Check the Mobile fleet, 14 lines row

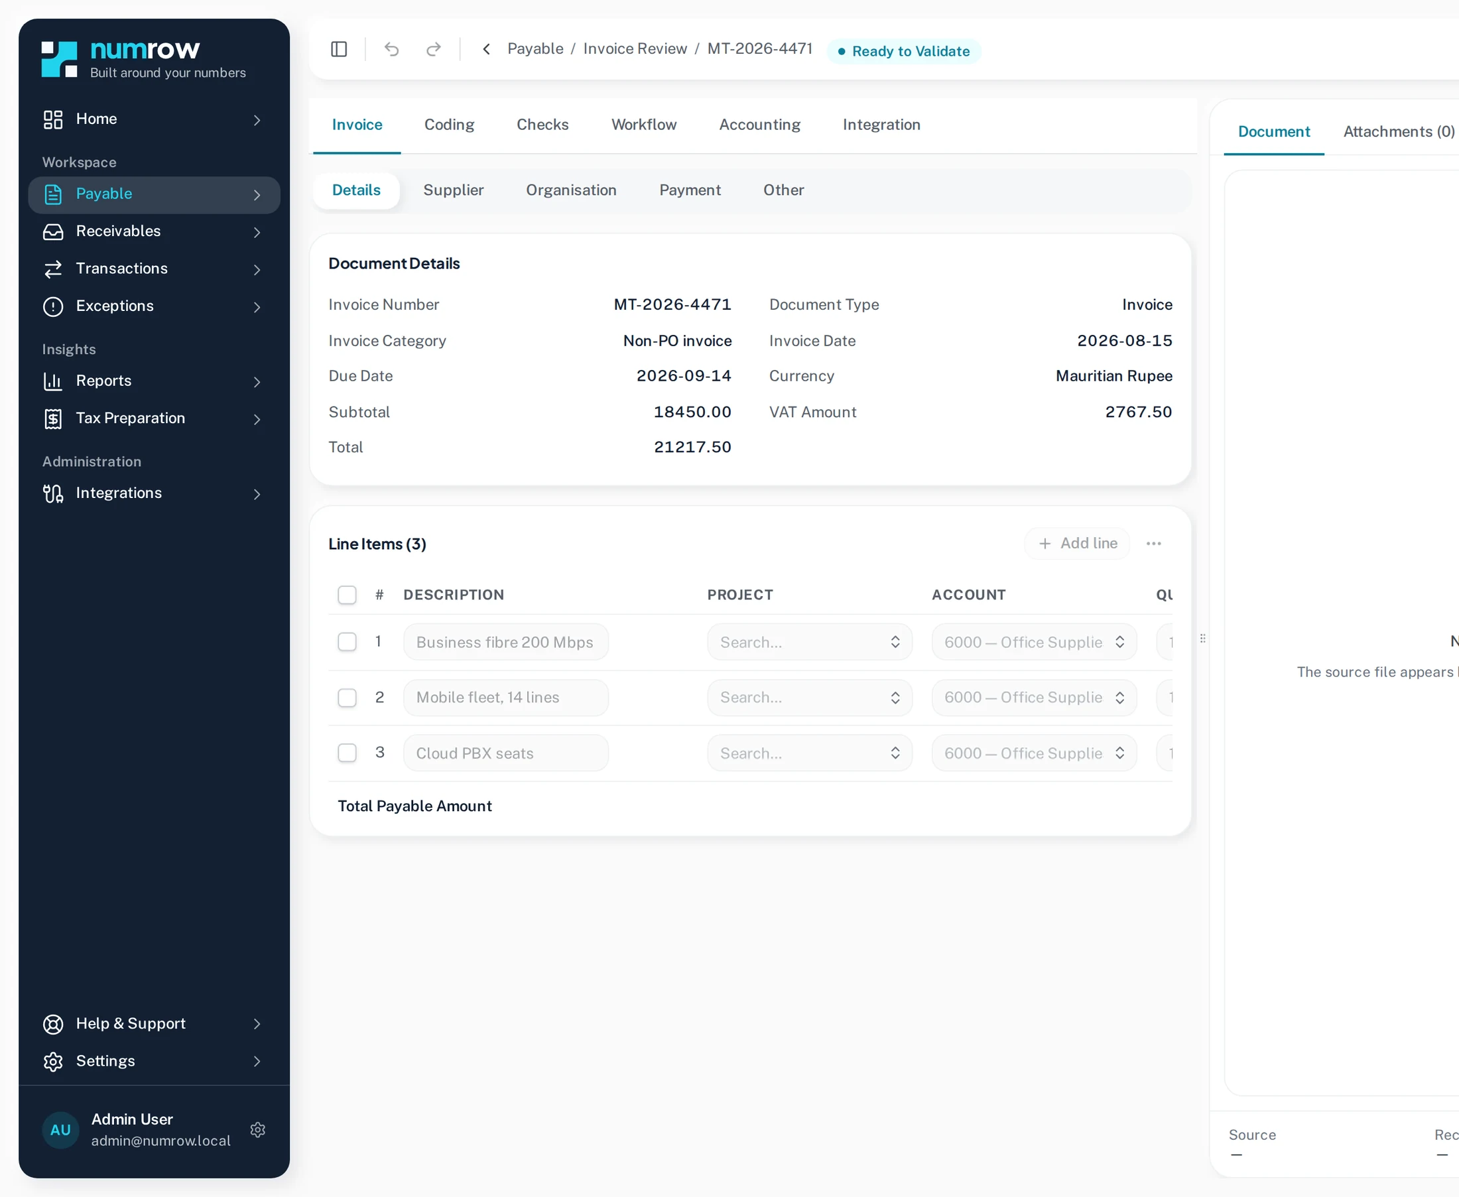347,697
